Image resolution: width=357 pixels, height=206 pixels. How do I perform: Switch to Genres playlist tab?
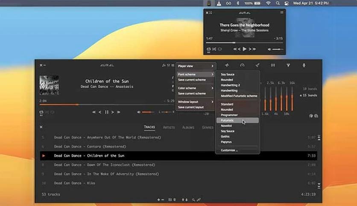pyautogui.click(x=208, y=127)
